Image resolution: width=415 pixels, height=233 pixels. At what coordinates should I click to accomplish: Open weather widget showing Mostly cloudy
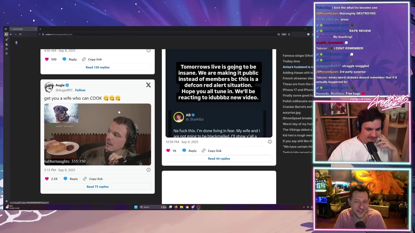pyautogui.click(x=13, y=207)
